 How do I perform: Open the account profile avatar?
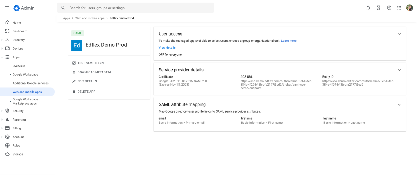(x=409, y=8)
